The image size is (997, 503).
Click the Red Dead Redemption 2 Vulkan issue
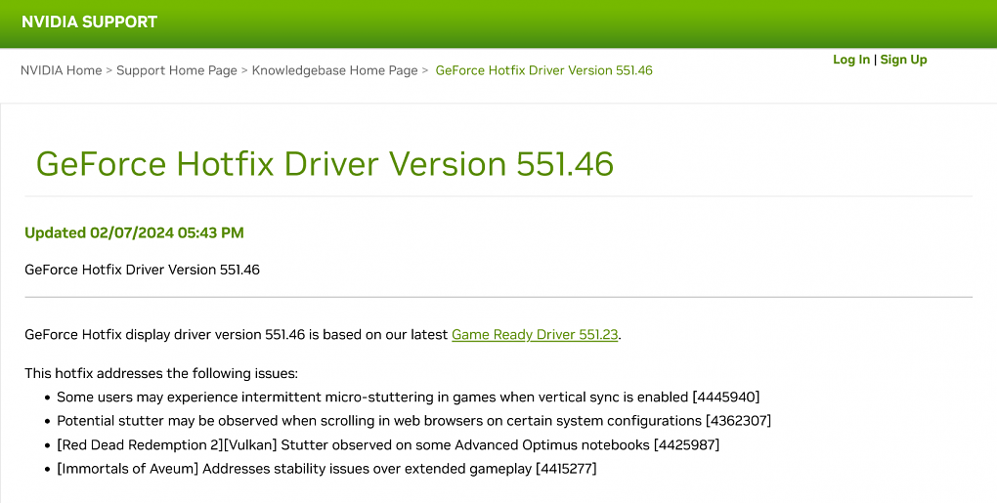tap(388, 445)
